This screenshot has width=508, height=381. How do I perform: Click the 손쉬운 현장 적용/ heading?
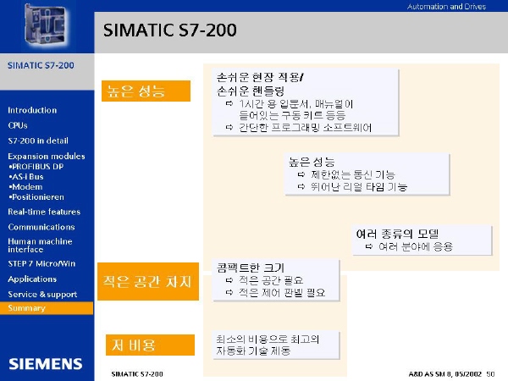[x=260, y=77]
